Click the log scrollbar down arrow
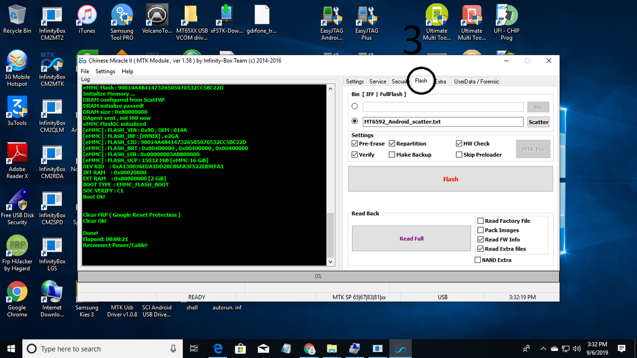Viewport: 637px width, 358px height. click(330, 262)
